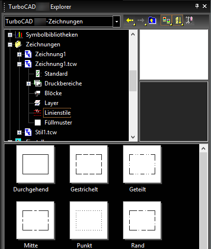Image resolution: width=211 pixels, height=249 pixels.
Task: Click the Gestrichelt label
Action: (84, 189)
